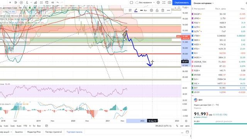Image resolution: width=247 pixels, height=139 pixels.
Task: Sort watchlist by Инструмент column
Action: click(x=200, y=9)
